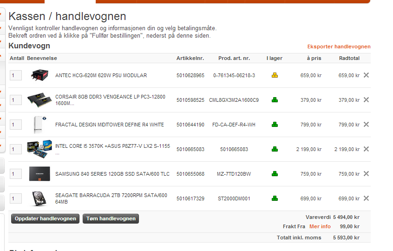This screenshot has height=251, width=393.
Task: Click green stock icon for SAMSUNG 840 SSD
Action: 275,173
